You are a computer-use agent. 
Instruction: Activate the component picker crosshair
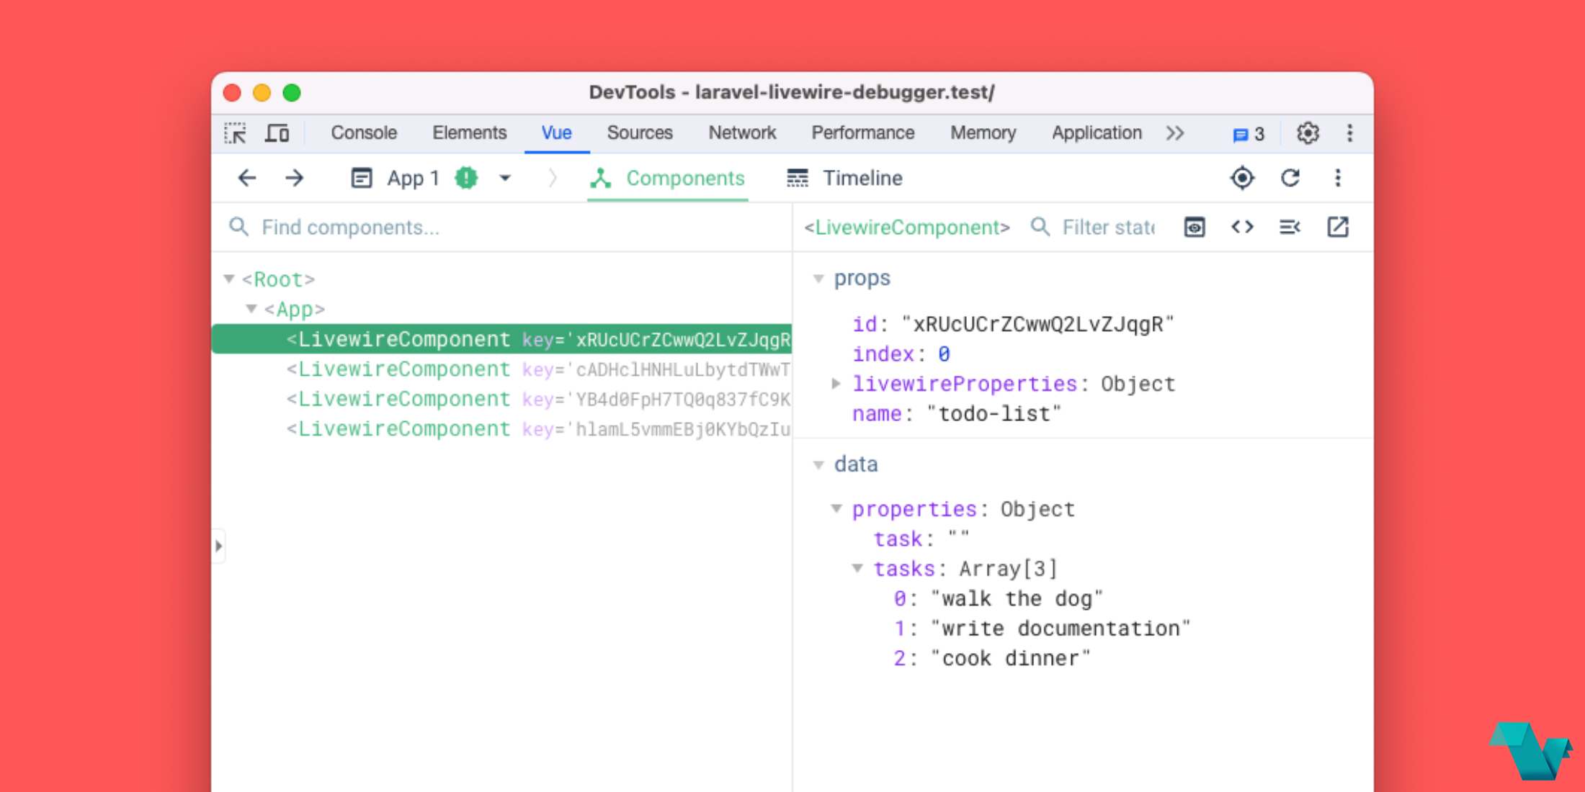point(1241,178)
